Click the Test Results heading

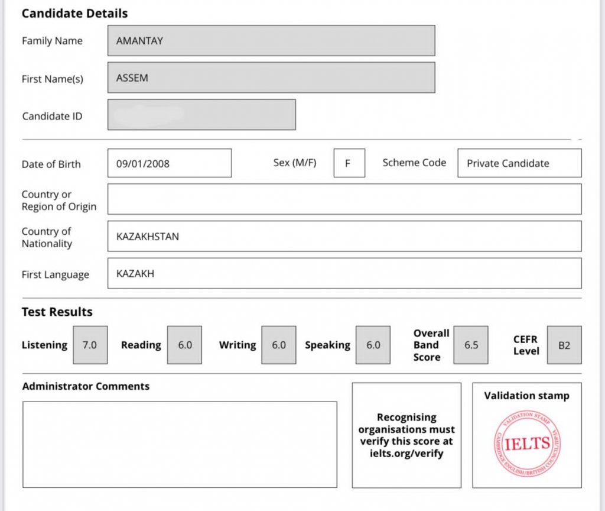(x=57, y=312)
